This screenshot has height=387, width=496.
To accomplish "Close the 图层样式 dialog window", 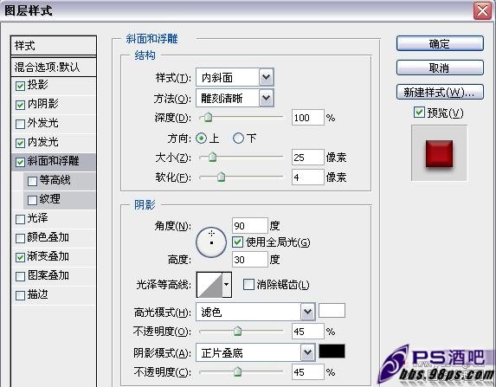I will coord(482,11).
